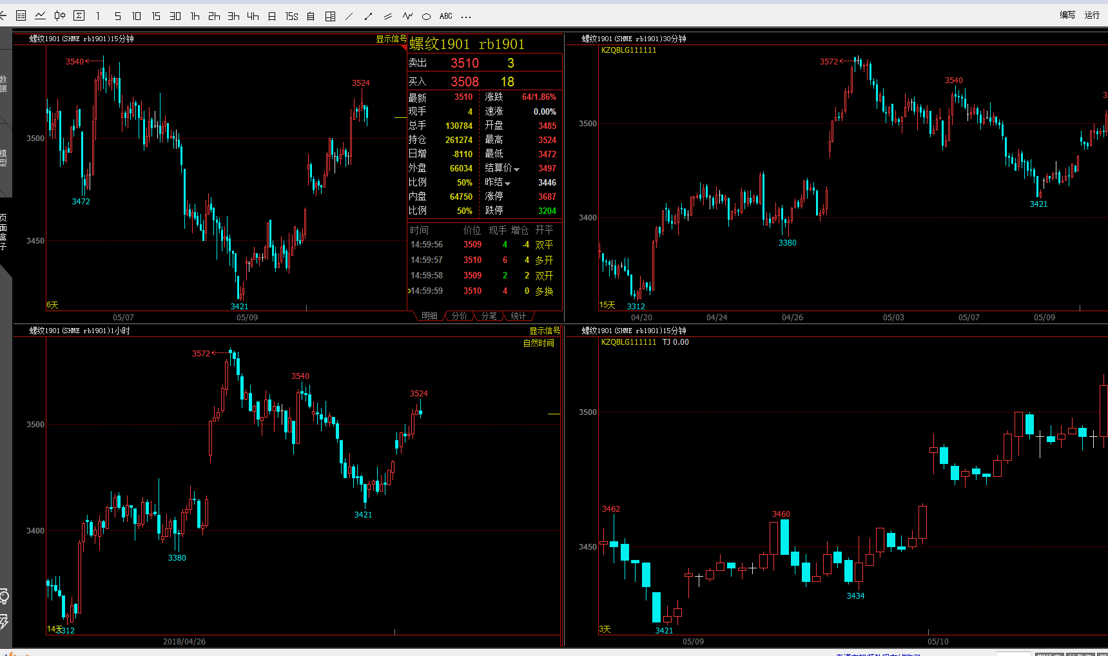Screen dimensions: 1108x656
Task: Select the candlestick chart icon
Action: 60,15
